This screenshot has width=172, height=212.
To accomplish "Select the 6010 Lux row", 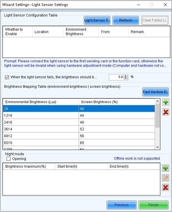I will (79, 142).
